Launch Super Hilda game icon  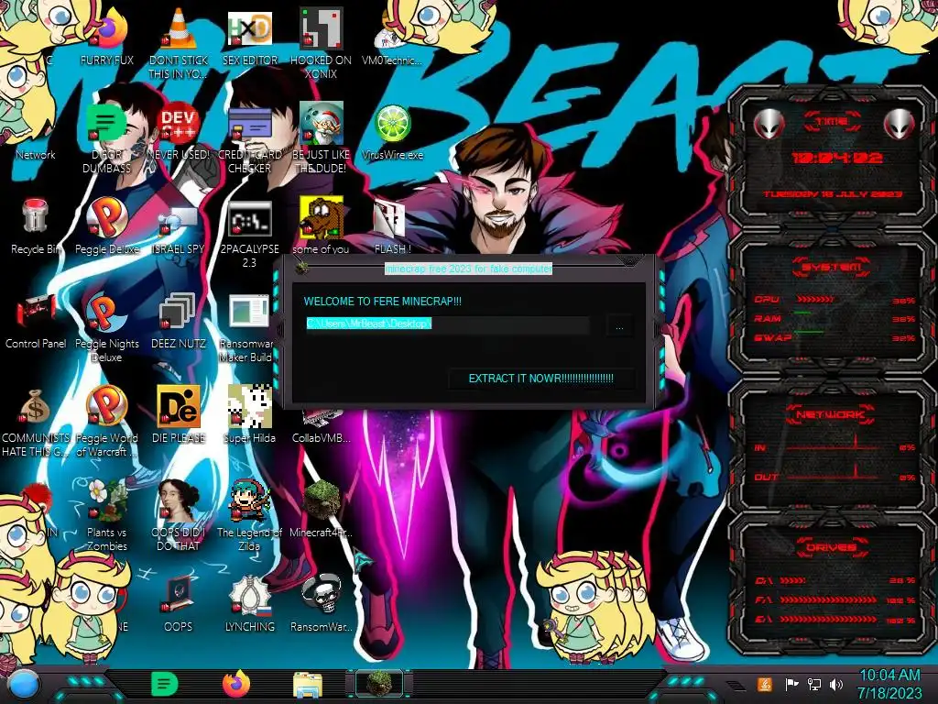(250, 407)
